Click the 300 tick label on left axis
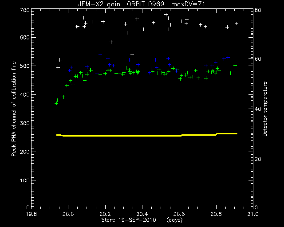Image resolution: width=284 pixels, height=227 pixels. tap(25, 123)
